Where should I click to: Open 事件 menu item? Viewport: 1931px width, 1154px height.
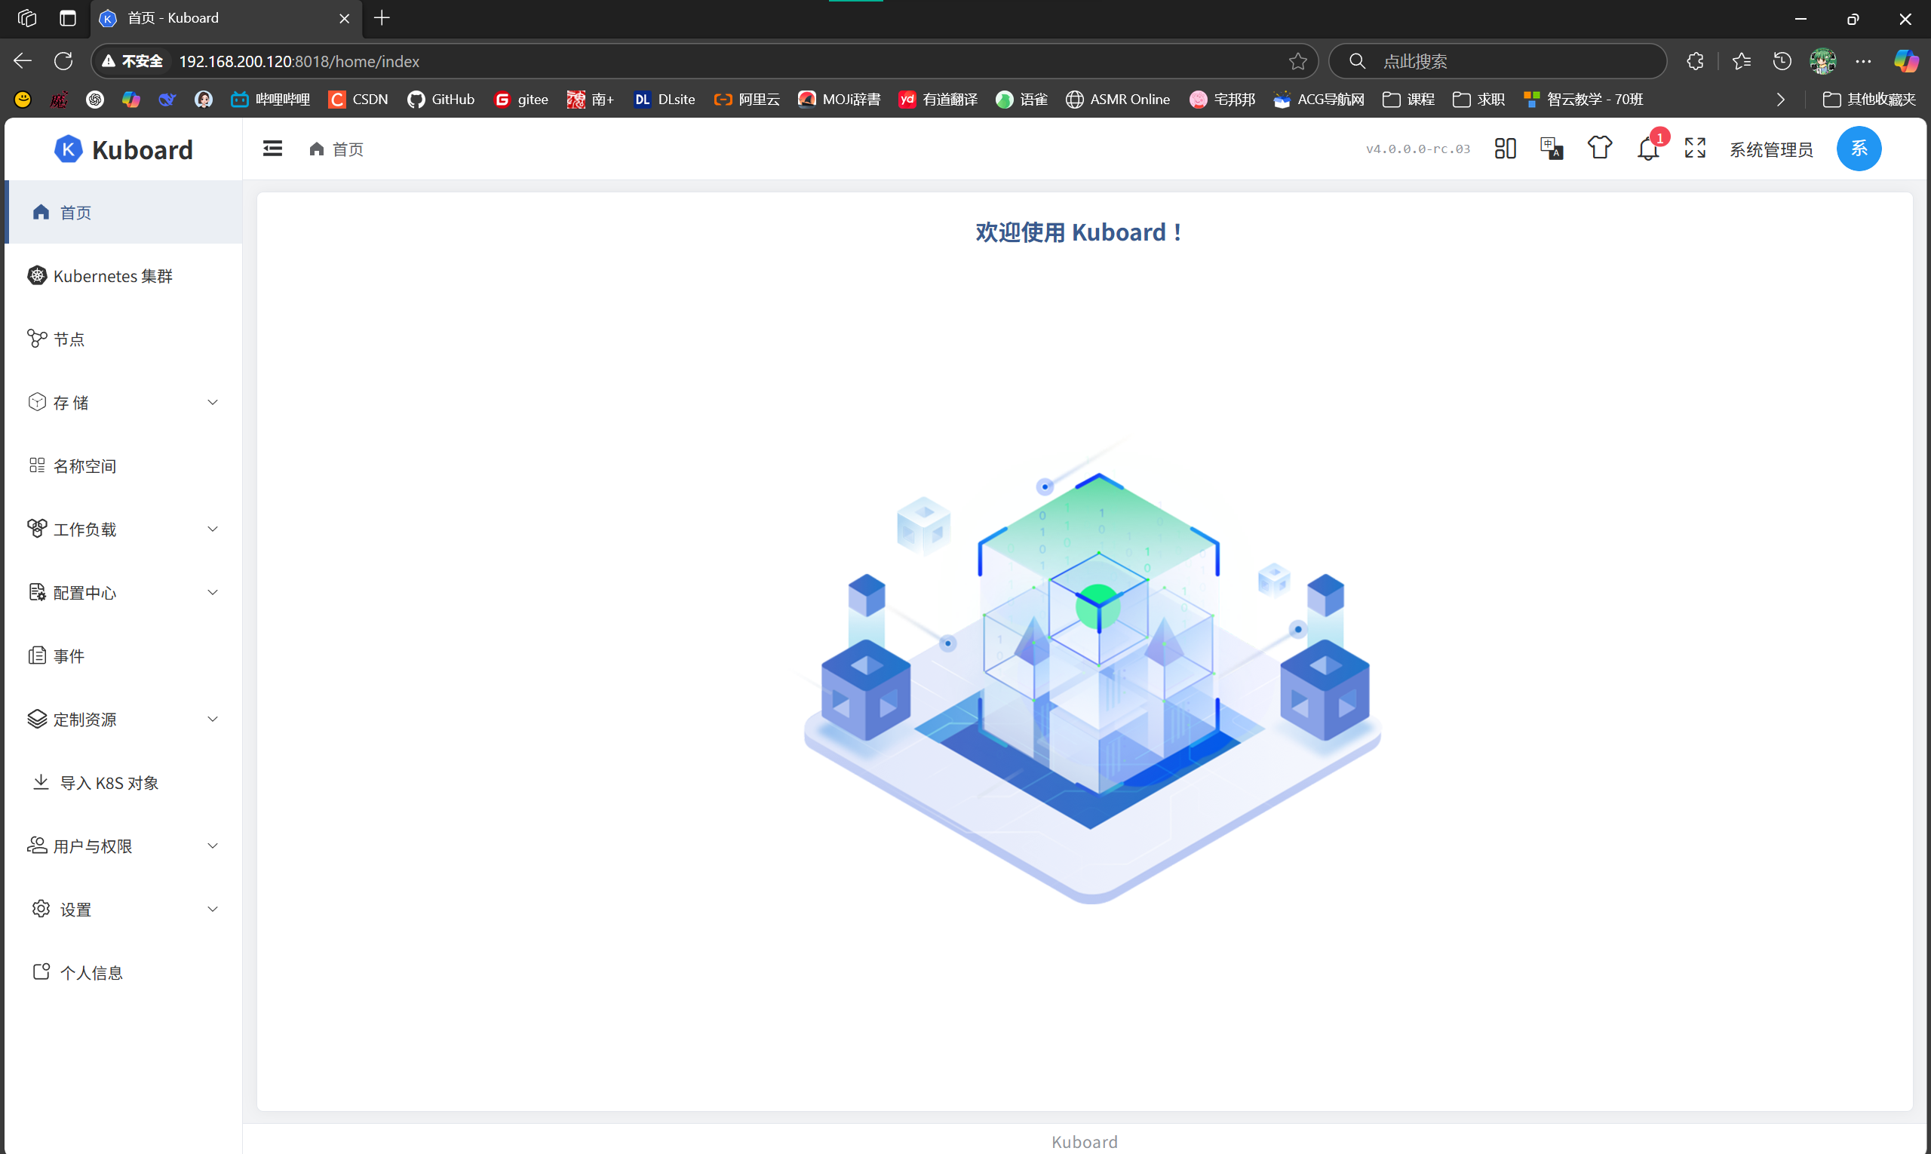coord(124,655)
